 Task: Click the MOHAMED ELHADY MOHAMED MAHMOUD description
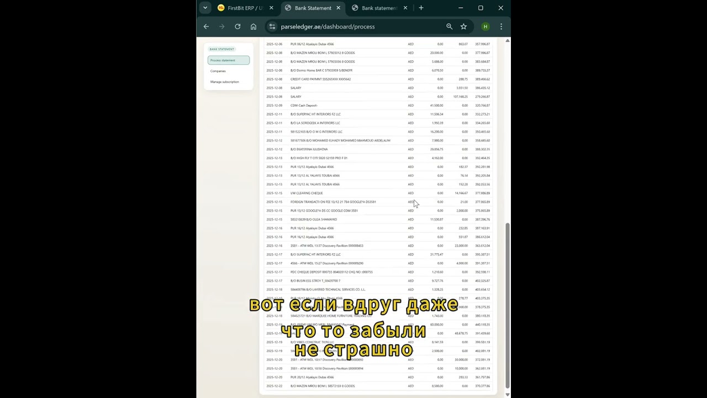click(340, 140)
